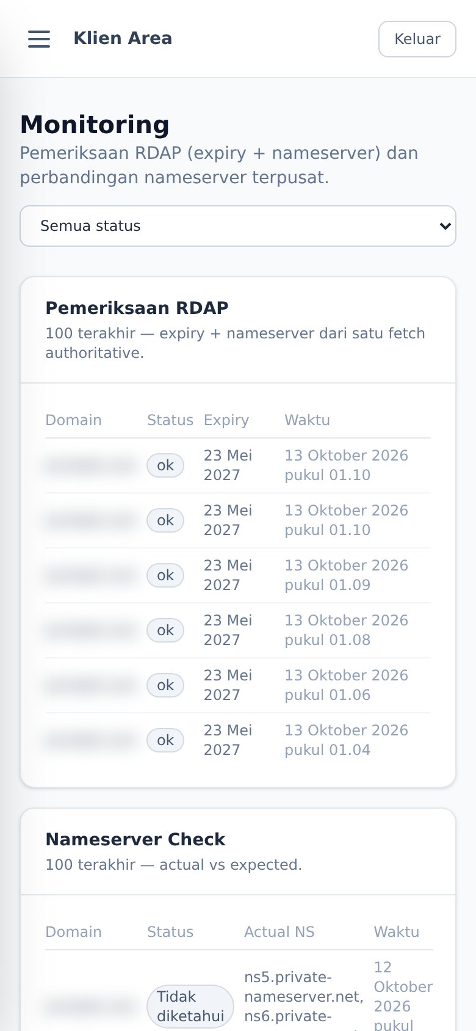Screen dimensions: 476x1031
Task: Click the timestamp 13 Oktober 2026 pukul 01.04
Action: tap(346, 740)
